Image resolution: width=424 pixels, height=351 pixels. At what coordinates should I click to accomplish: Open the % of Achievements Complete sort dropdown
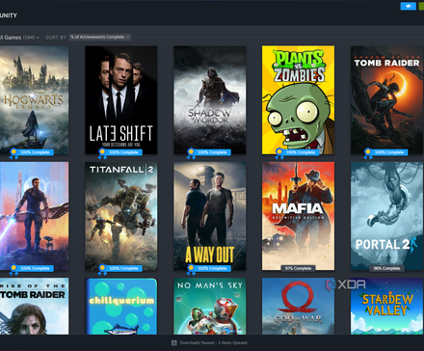[100, 37]
